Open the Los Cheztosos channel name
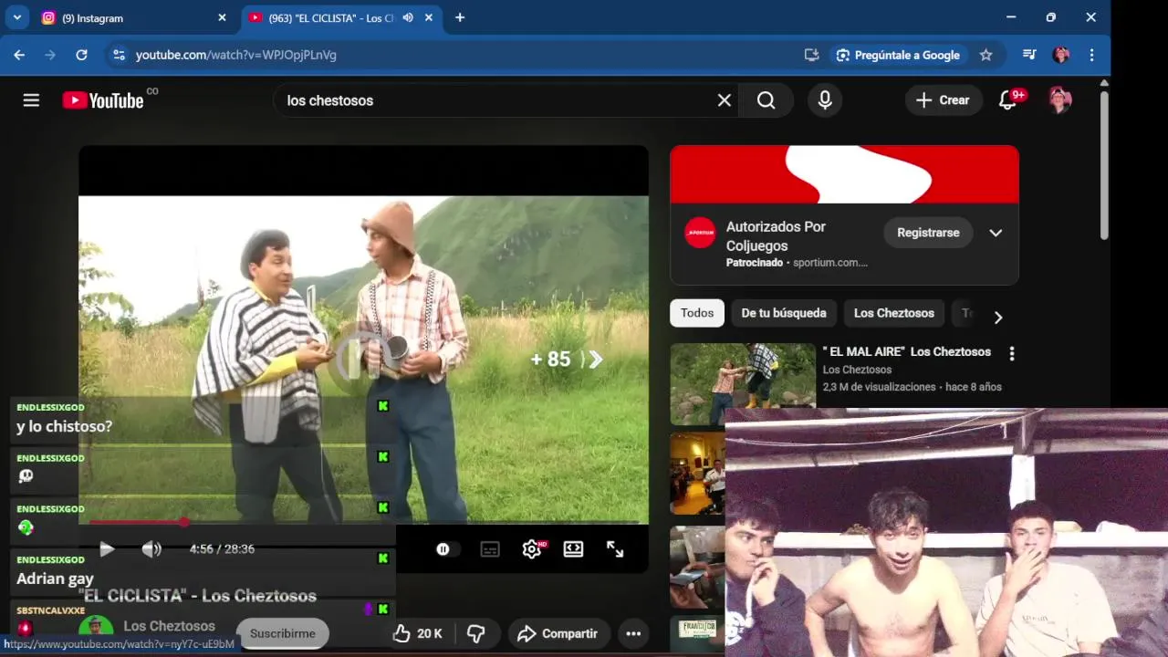Screen dimensions: 1168x657 (x=169, y=626)
